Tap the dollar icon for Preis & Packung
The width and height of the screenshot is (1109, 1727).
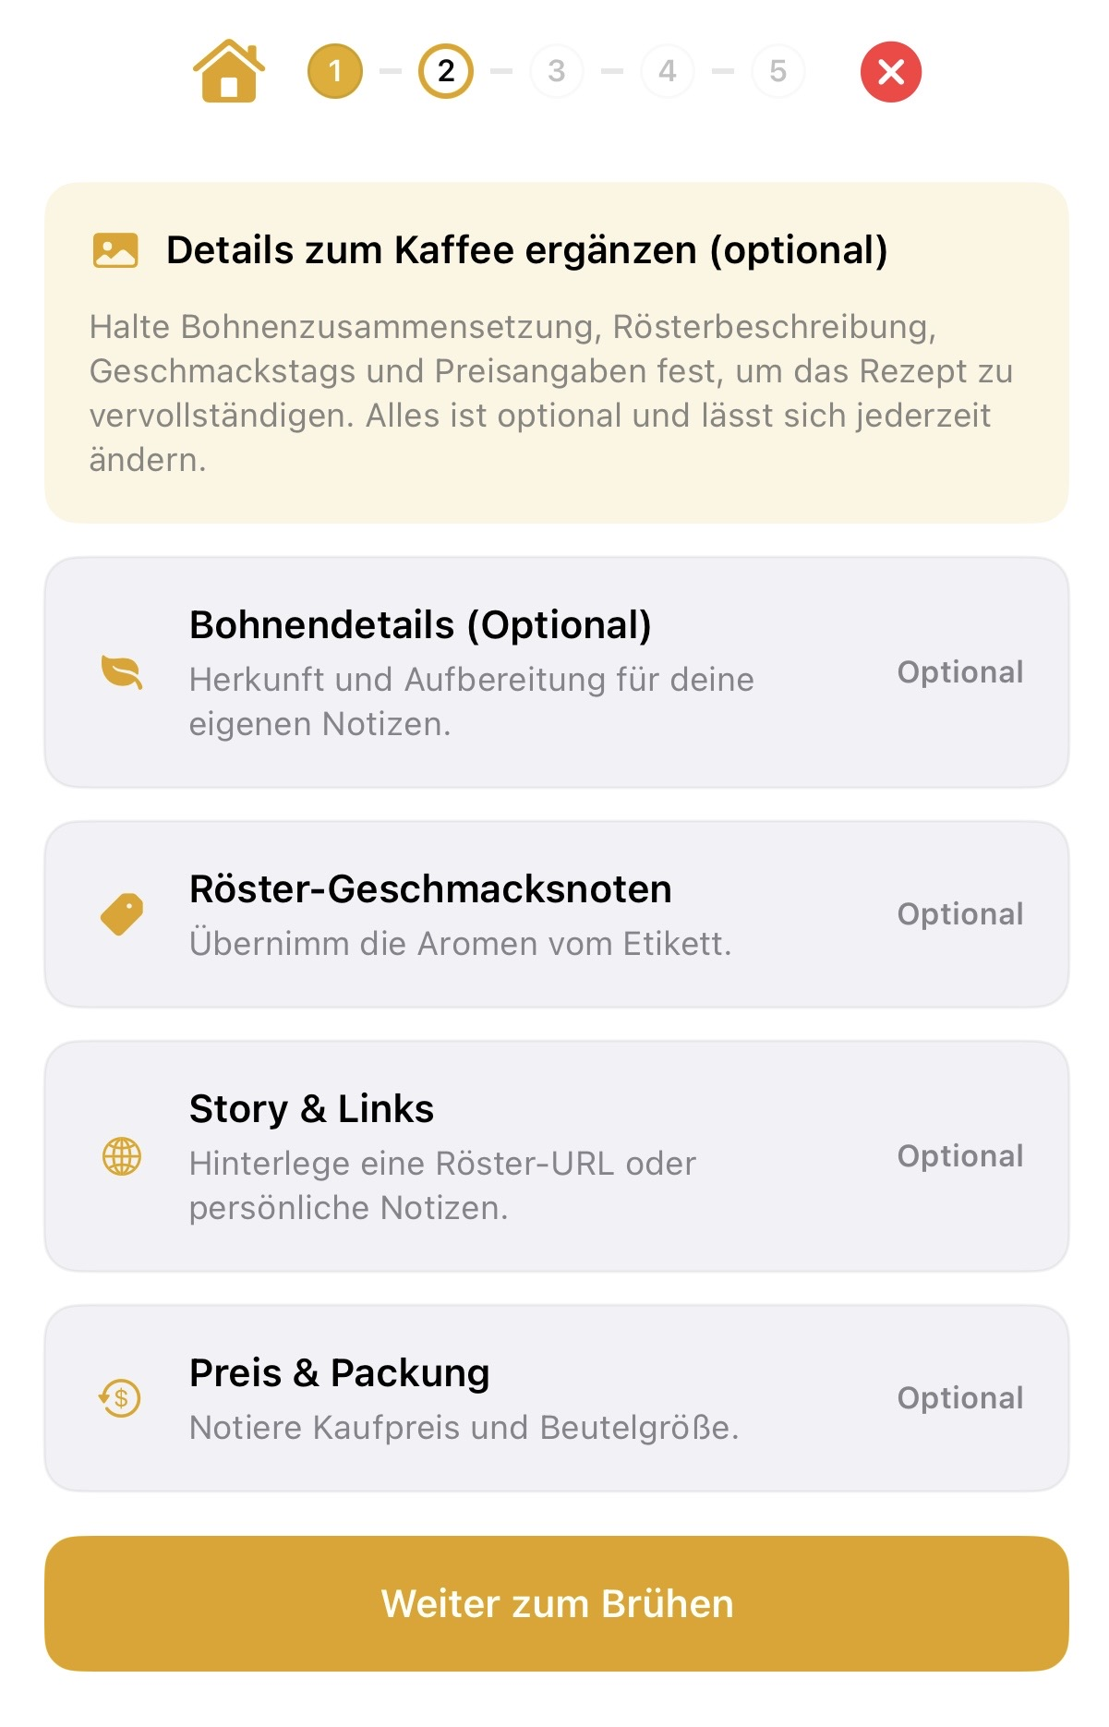click(121, 1398)
